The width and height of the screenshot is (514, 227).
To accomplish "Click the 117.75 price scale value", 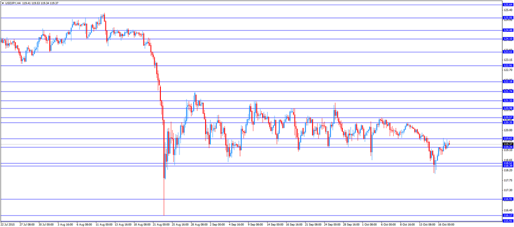I will 508,180.
